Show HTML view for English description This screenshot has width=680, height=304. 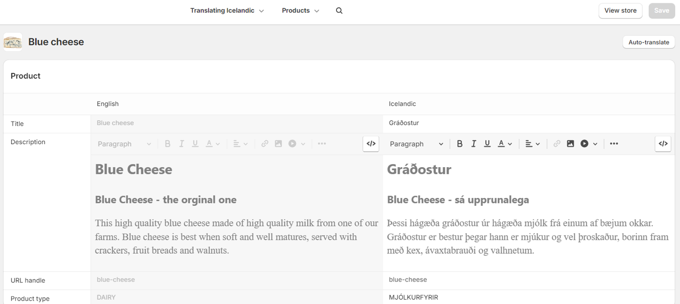pos(371,144)
